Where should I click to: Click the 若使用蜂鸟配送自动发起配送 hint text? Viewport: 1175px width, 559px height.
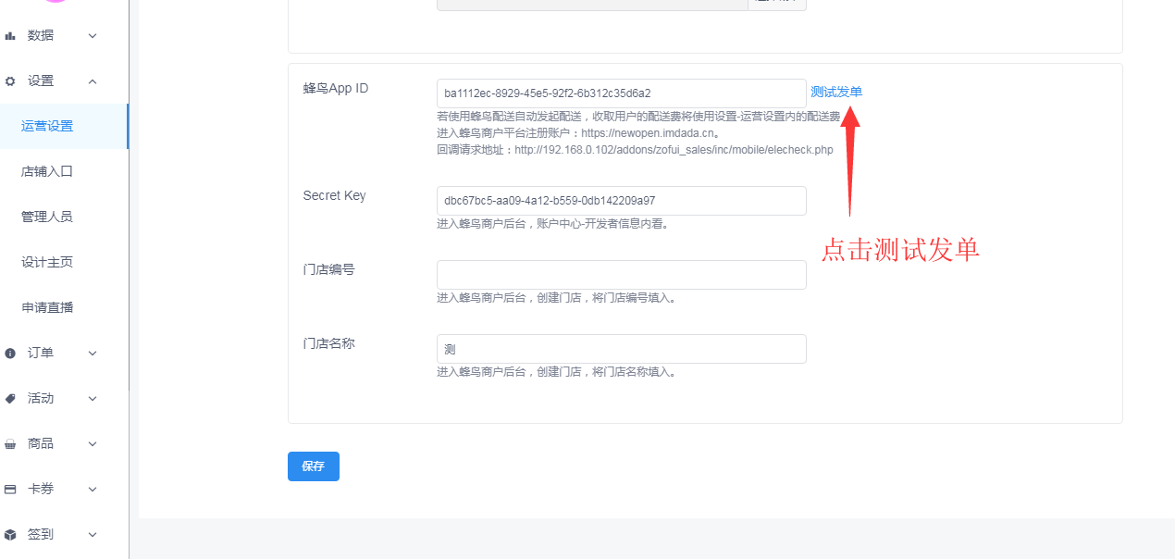(638, 117)
